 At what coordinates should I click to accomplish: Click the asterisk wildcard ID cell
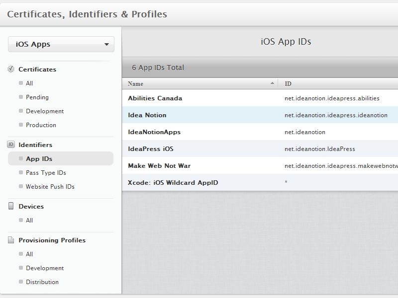286,182
